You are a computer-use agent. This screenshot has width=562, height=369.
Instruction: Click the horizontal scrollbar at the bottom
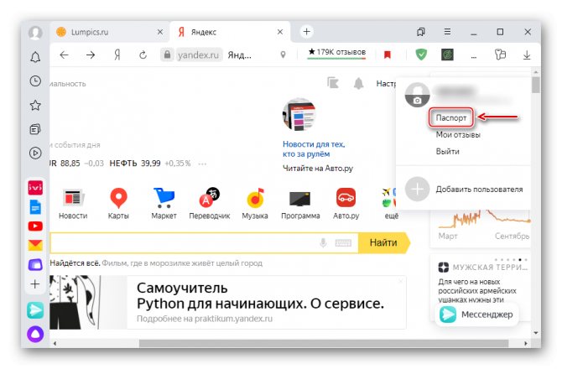[x=323, y=343]
